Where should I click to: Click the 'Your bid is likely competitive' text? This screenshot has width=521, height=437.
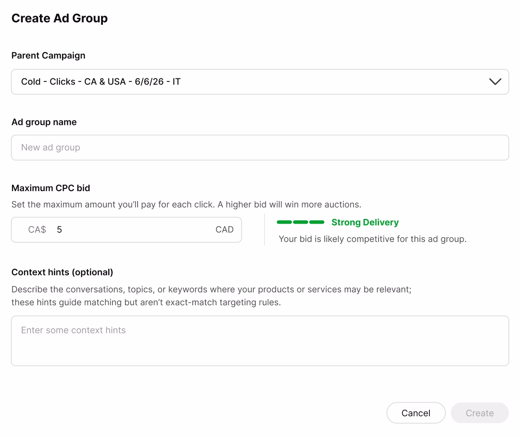point(373,239)
